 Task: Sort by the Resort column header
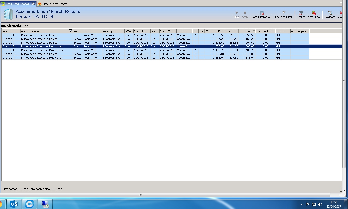(x=11, y=31)
